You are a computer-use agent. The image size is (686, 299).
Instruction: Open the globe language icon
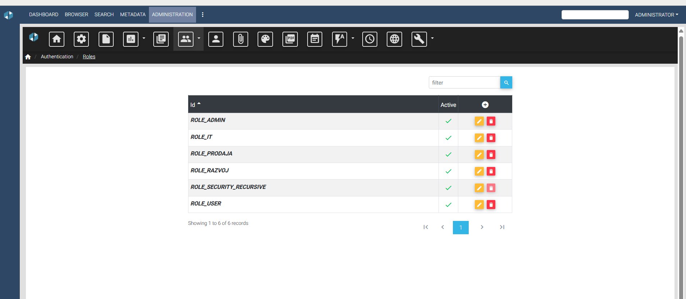pyautogui.click(x=395, y=39)
